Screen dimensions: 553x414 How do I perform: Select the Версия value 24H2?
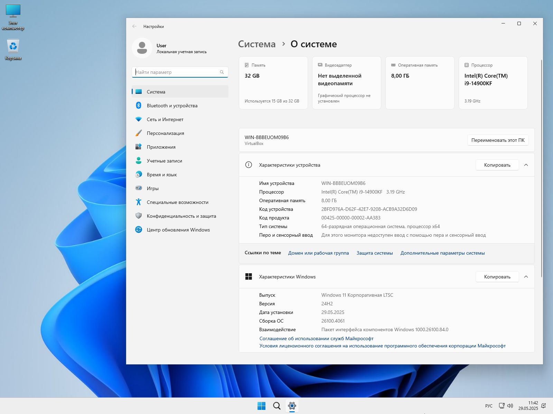[327, 304]
